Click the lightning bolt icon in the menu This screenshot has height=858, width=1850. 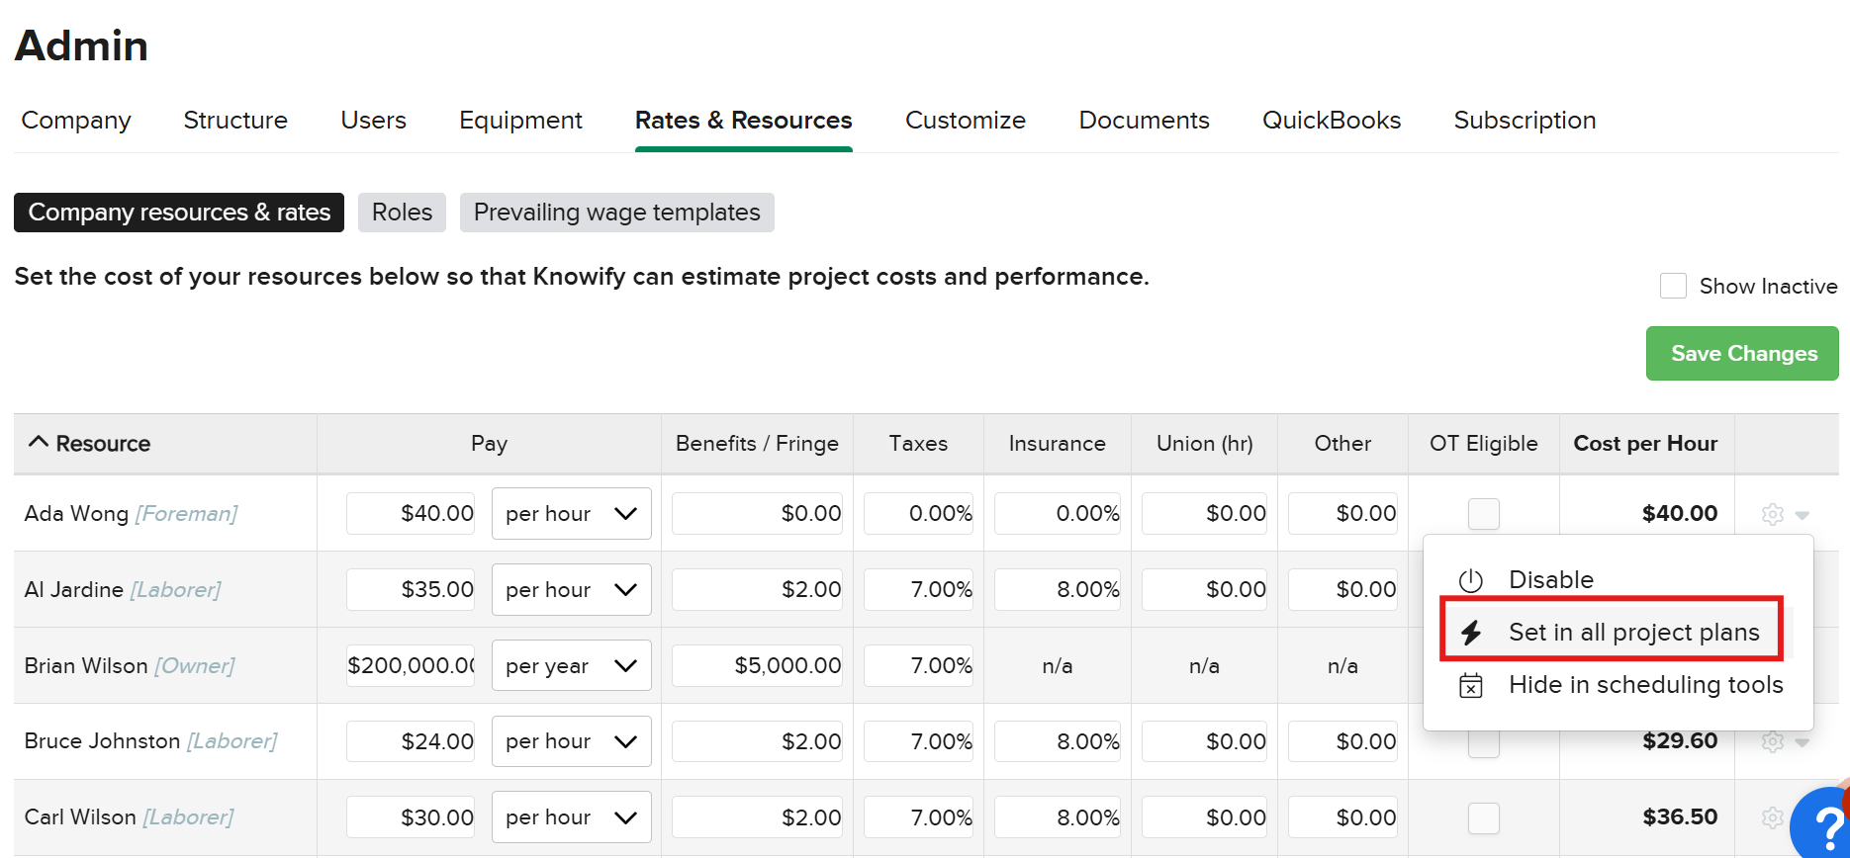pyautogui.click(x=1471, y=633)
